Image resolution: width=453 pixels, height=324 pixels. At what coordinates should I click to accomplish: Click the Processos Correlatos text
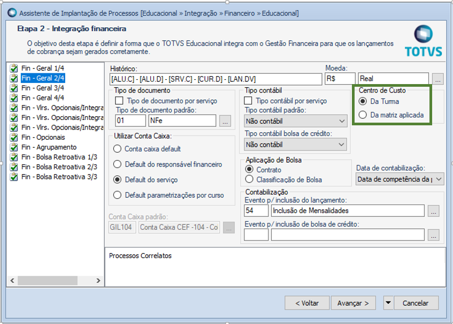[140, 256]
